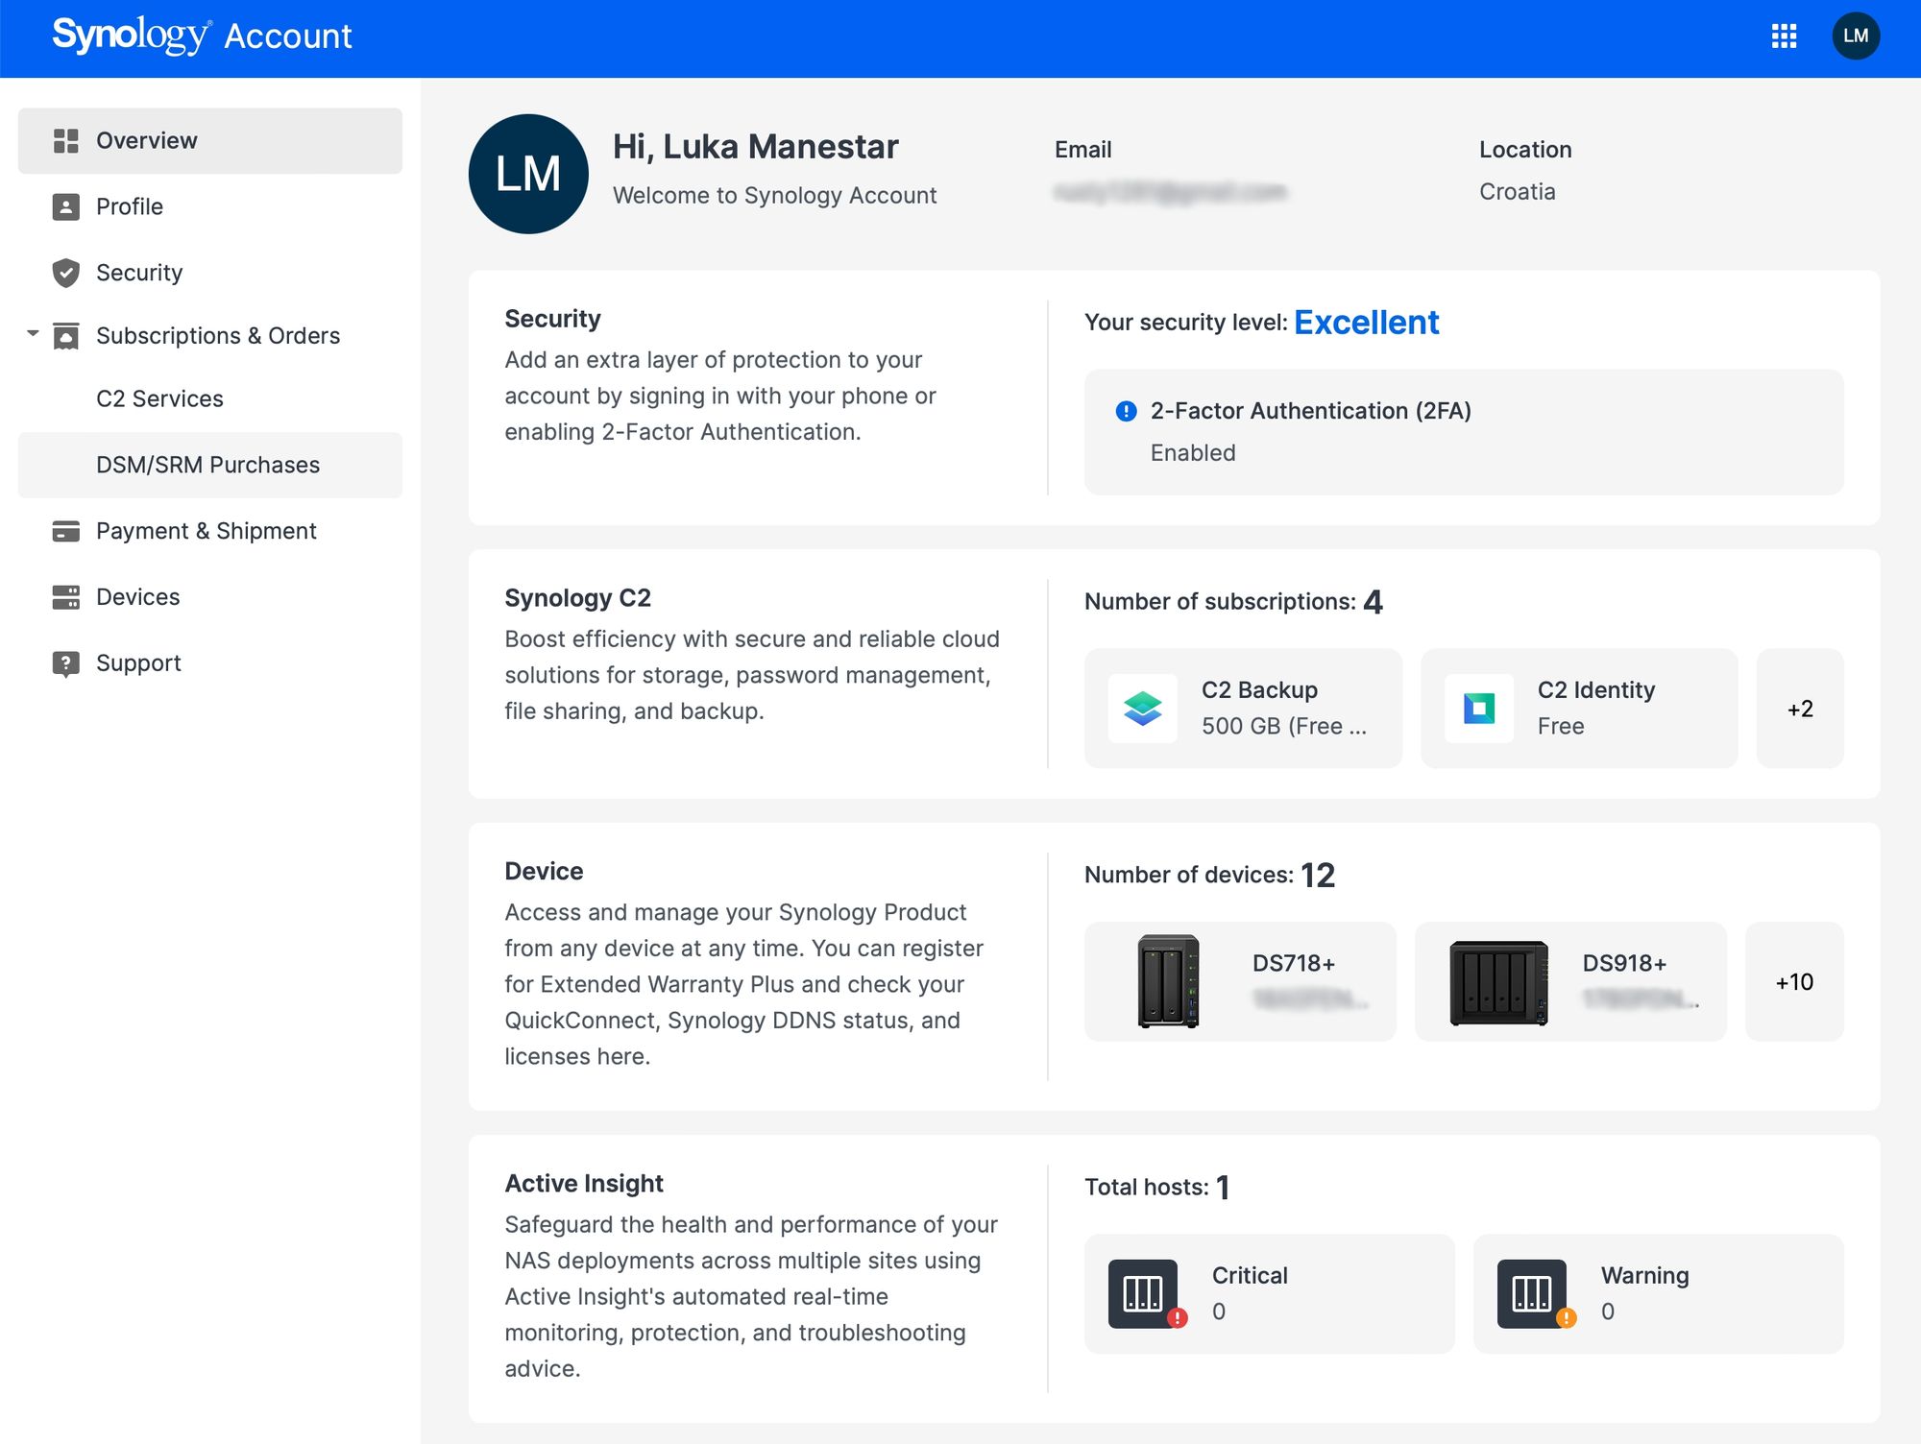Click the Total hosts: 1 label
The height and width of the screenshot is (1444, 1921).
click(x=1156, y=1188)
